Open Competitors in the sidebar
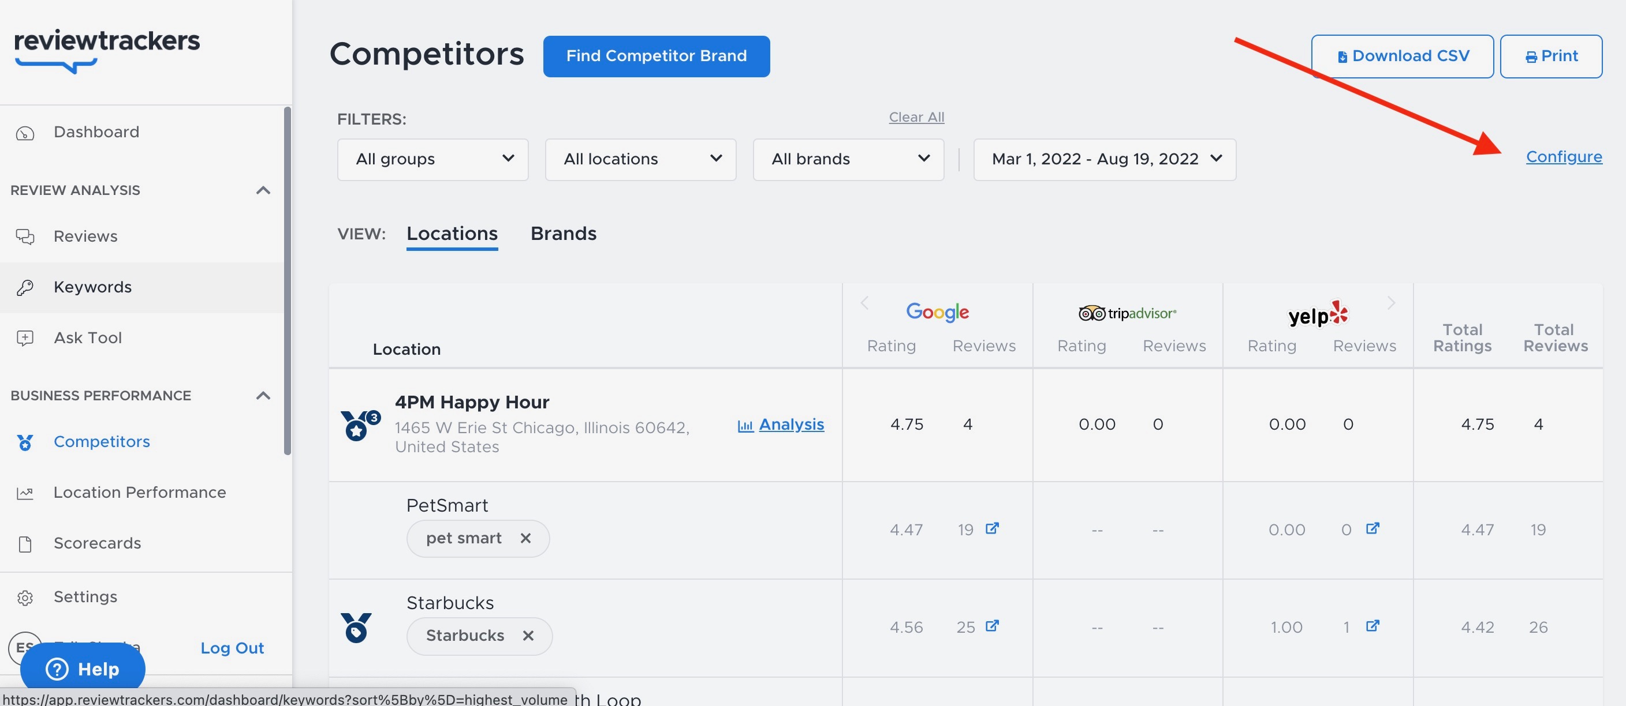The height and width of the screenshot is (706, 1626). [x=102, y=442]
